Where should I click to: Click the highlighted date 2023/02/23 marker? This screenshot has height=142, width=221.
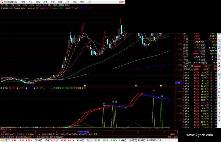[x=83, y=132]
